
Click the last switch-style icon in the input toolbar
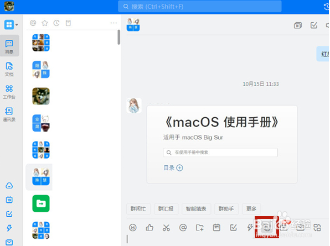(x=317, y=228)
